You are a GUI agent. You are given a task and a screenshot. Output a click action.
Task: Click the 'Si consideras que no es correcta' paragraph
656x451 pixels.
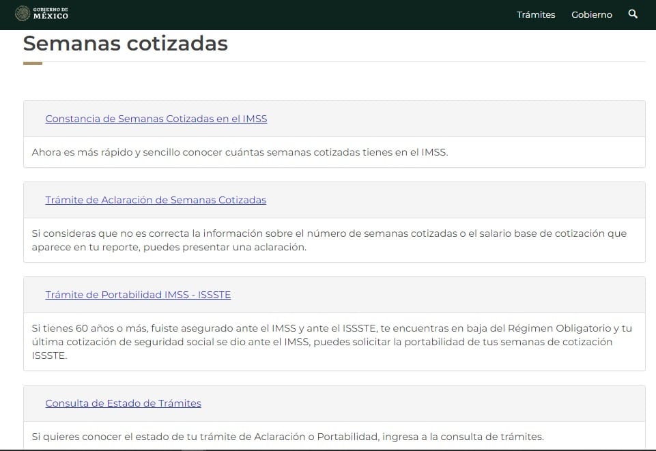tap(328, 240)
